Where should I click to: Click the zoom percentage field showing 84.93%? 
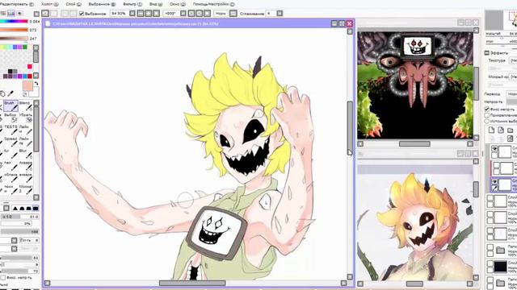pyautogui.click(x=119, y=14)
